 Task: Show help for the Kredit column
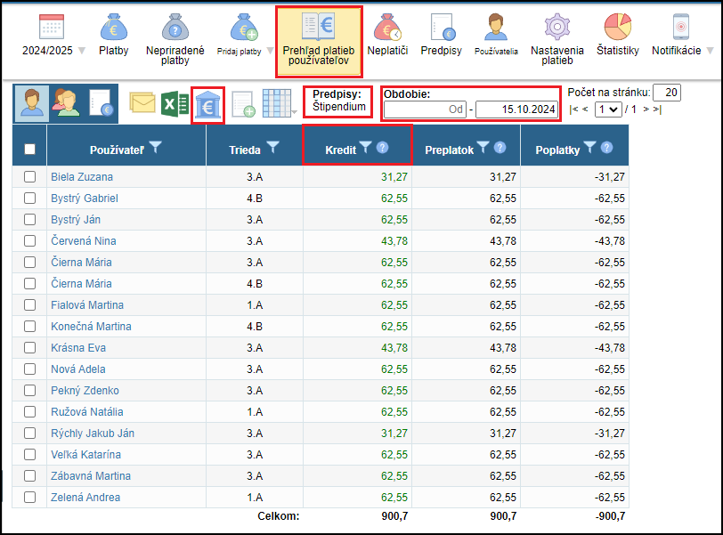(x=382, y=148)
